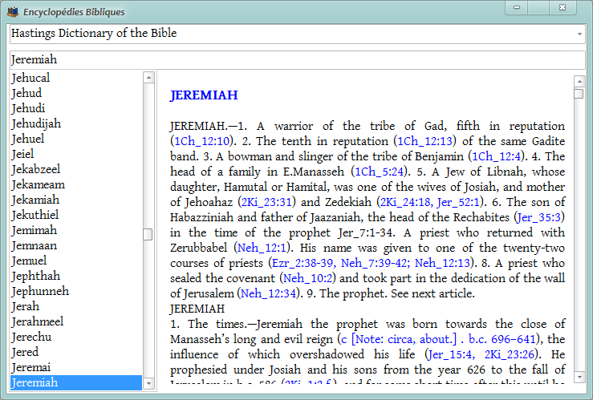Open the dictionary selection dropdown arrow

(x=579, y=34)
